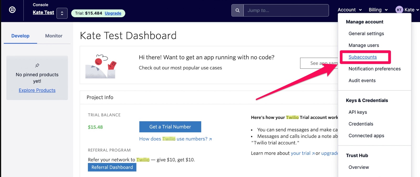
Task: Open the Kate user menu chevron
Action: [417, 10]
